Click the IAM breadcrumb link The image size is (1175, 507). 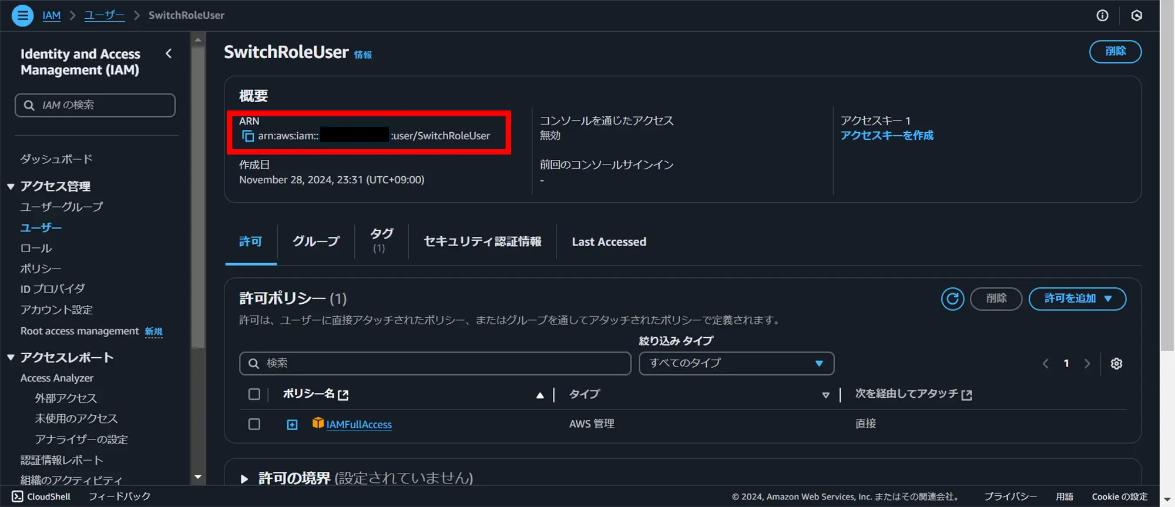click(52, 15)
